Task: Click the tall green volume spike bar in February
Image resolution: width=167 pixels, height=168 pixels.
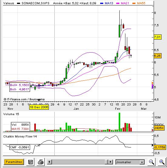Action: (x=119, y=122)
